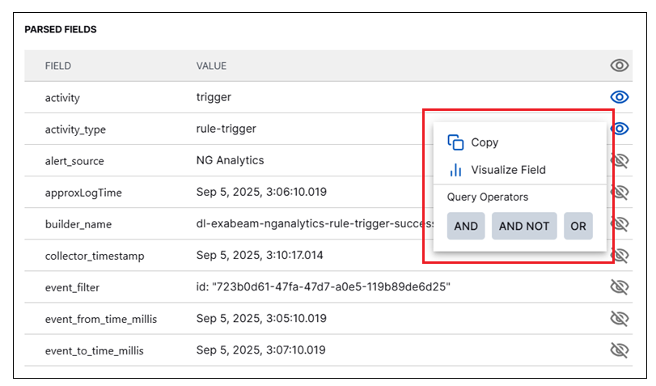Enable visibility for event_filter field
The height and width of the screenshot is (386, 656).
619,286
